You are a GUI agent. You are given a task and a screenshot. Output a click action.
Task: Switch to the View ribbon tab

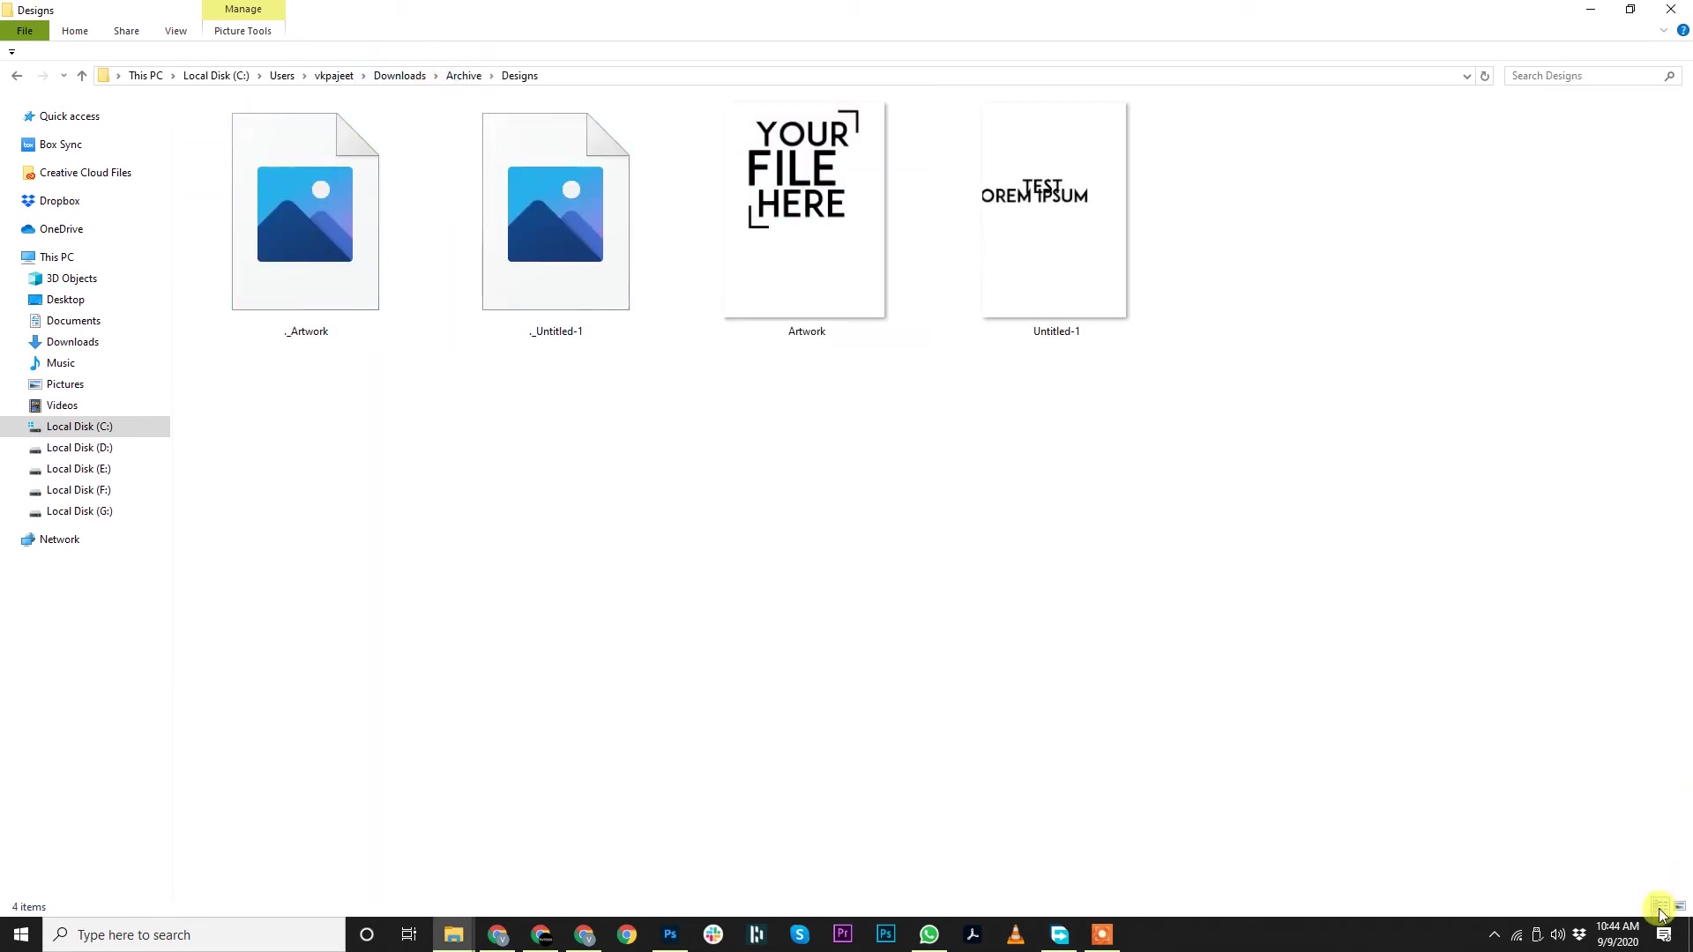(175, 31)
